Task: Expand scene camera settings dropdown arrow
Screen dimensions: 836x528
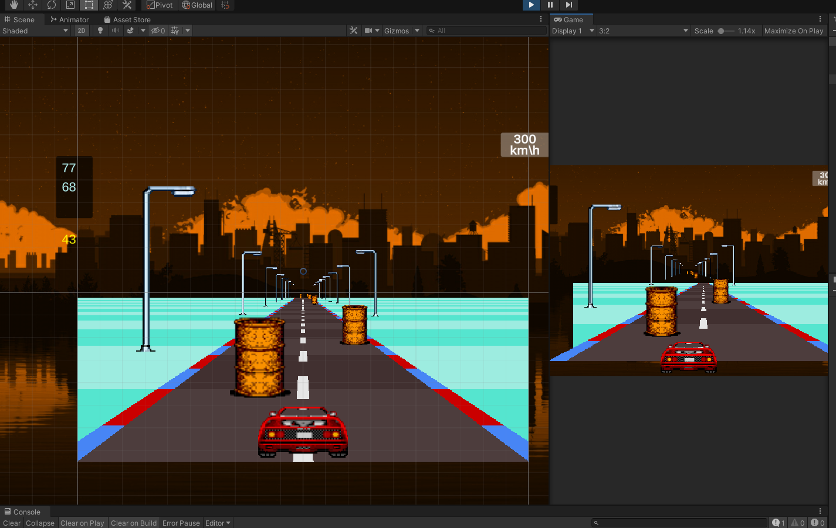Action: pyautogui.click(x=377, y=30)
